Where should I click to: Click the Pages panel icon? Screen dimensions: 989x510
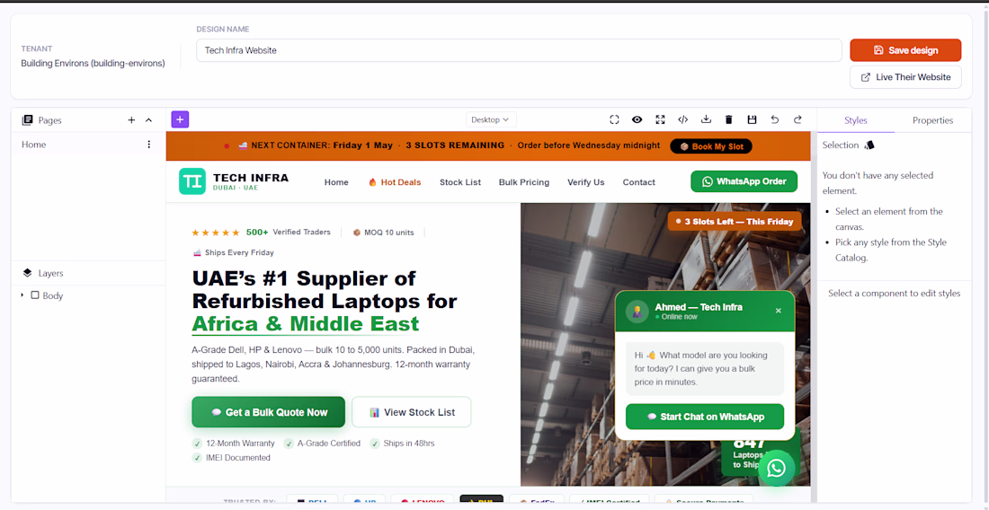(x=27, y=120)
